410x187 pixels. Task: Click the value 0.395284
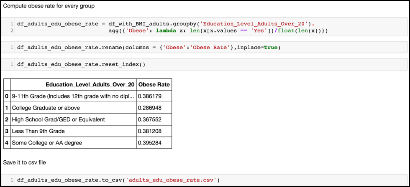(150, 143)
